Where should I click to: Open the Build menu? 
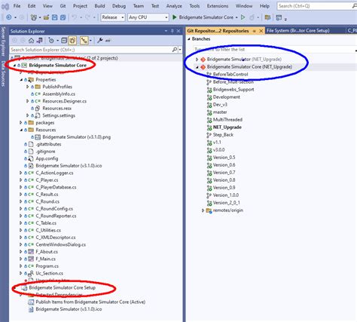pos(99,6)
